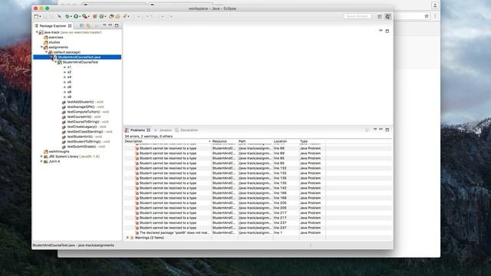Click the Run External Tools icon

[85, 16]
